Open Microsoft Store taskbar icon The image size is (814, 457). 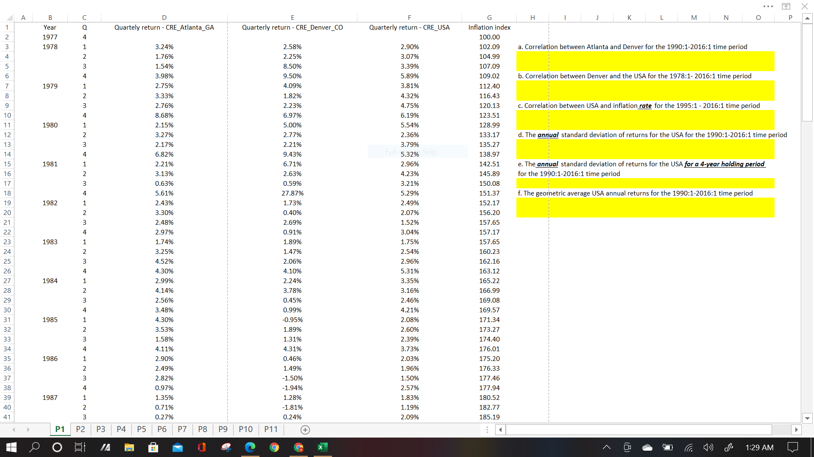click(153, 447)
